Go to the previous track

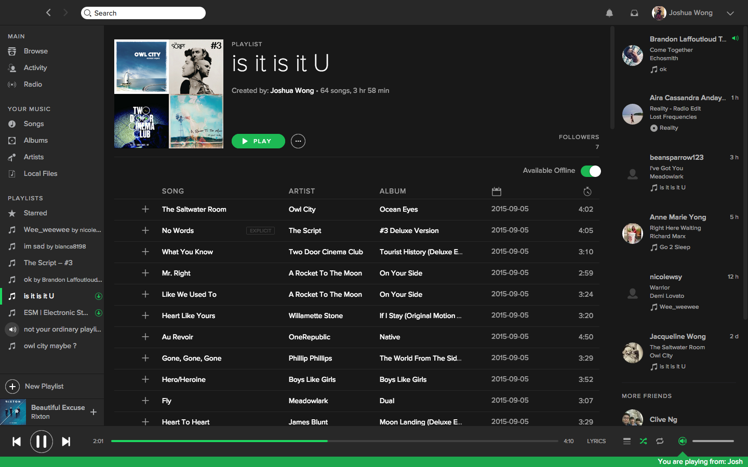point(17,442)
